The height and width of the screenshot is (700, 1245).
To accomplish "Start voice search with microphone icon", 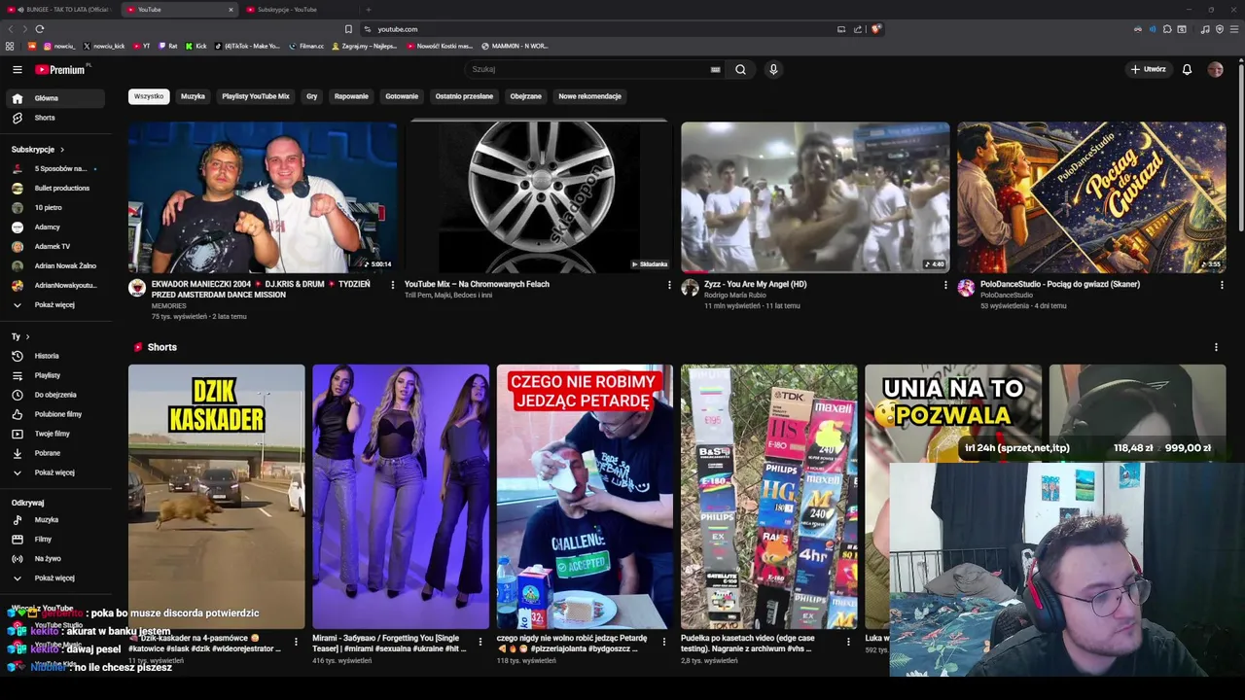I will click(773, 69).
